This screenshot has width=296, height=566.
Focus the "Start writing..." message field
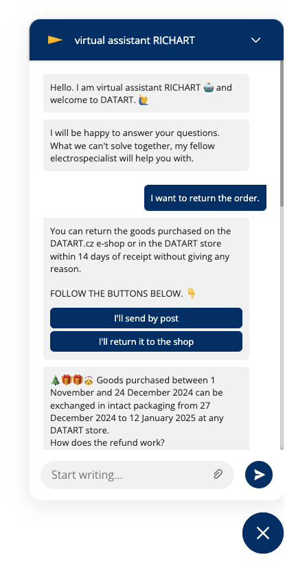[137, 475]
